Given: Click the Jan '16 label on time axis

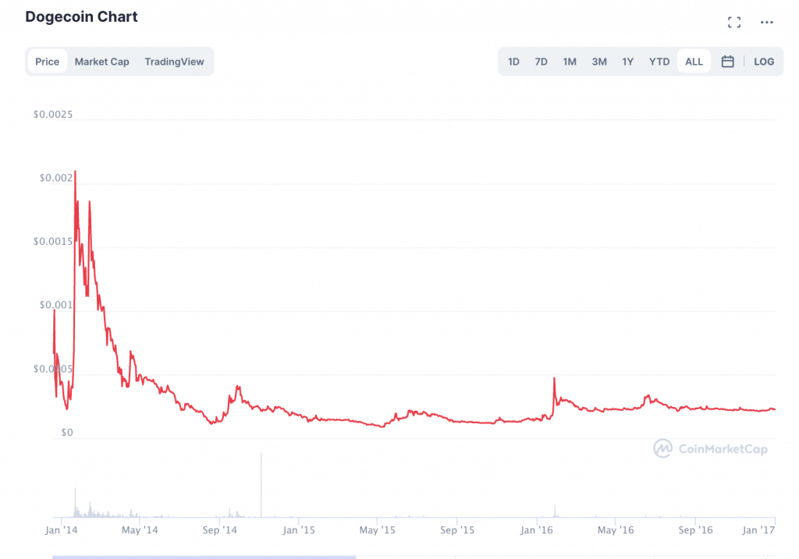Looking at the screenshot, I should click(538, 531).
